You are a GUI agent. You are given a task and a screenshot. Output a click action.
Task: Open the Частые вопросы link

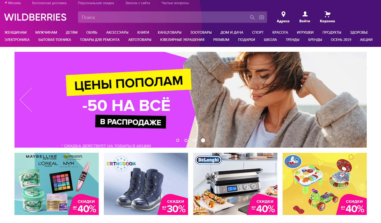click(175, 3)
